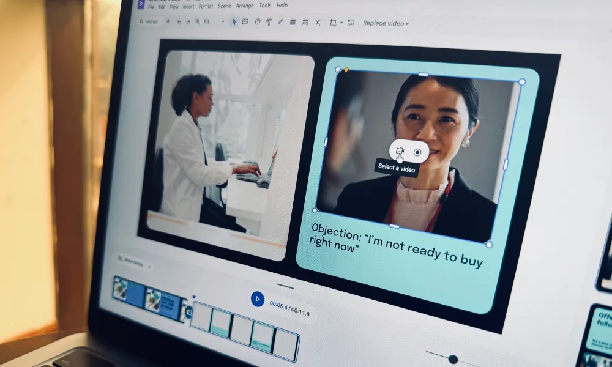Open the Arrange menu
Image resolution: width=612 pixels, height=367 pixels.
click(245, 6)
